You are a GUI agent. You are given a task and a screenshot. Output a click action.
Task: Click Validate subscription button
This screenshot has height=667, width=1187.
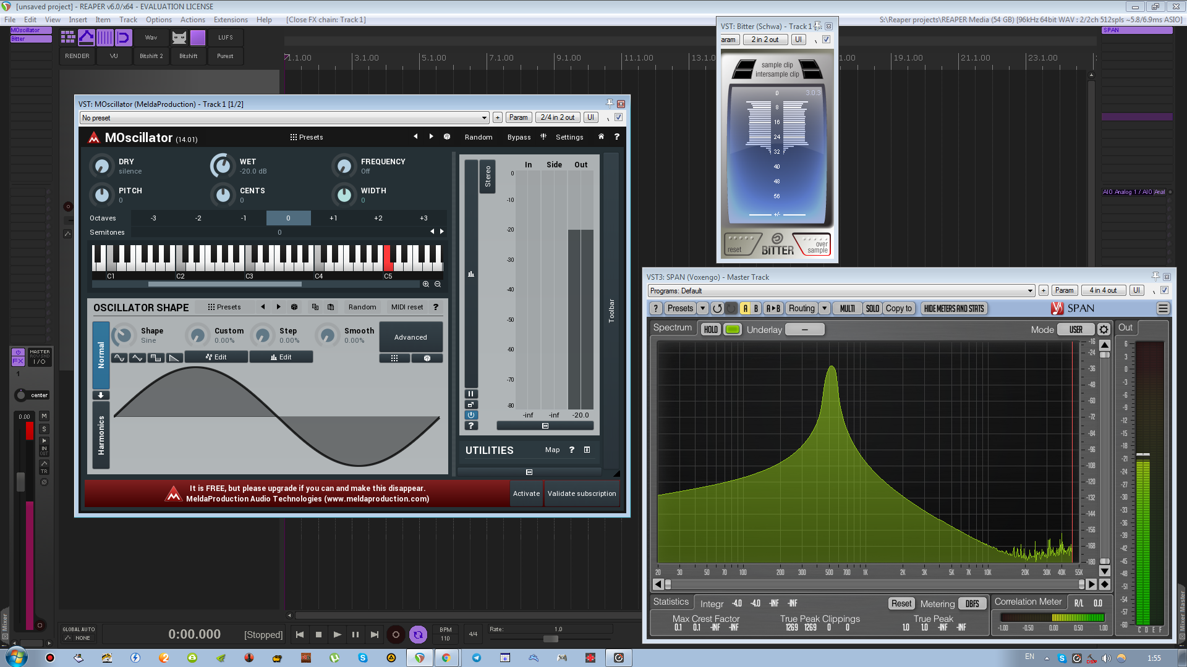pos(582,493)
